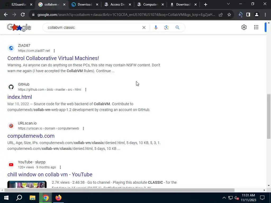The width and height of the screenshot is (271, 203).
Task: Open Windows taskbar search
Action: [19, 198]
